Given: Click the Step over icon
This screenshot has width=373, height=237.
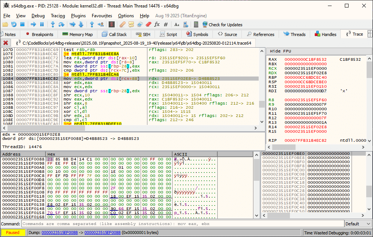Looking at the screenshot, I should coord(62,24).
